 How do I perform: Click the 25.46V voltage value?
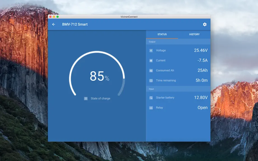[201, 50]
